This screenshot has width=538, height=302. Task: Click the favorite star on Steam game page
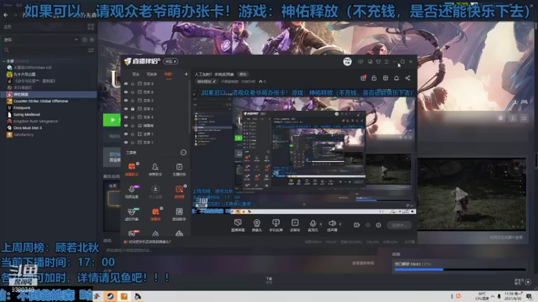click(524, 118)
